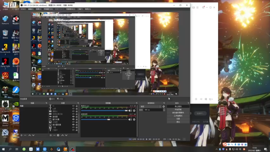Open settings gear for the desktop audio track

pyautogui.click(x=134, y=120)
